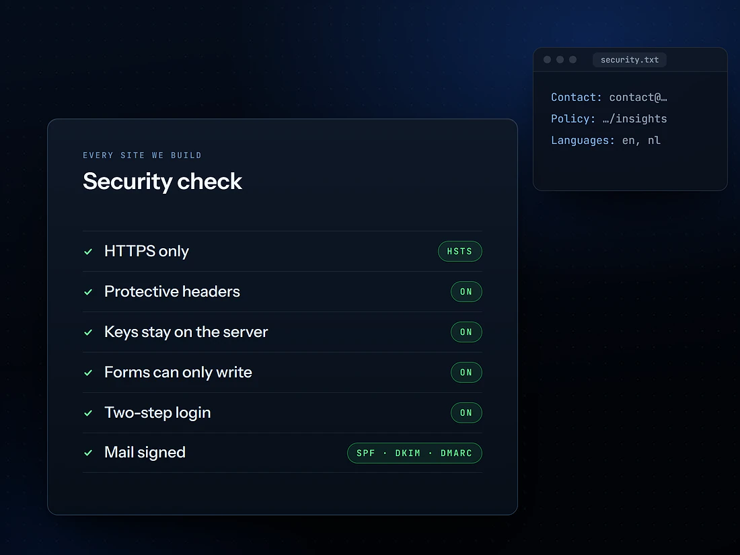Image resolution: width=740 pixels, height=555 pixels.
Task: Click the "Contact: contact@…" line in security.txt
Action: 609,98
